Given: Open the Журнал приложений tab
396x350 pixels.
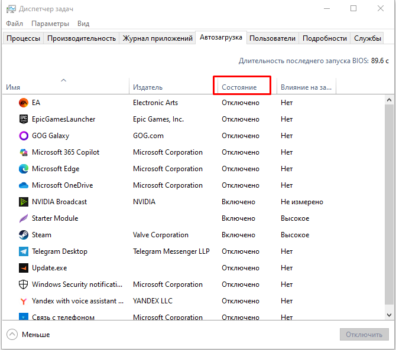Looking at the screenshot, I should point(157,38).
